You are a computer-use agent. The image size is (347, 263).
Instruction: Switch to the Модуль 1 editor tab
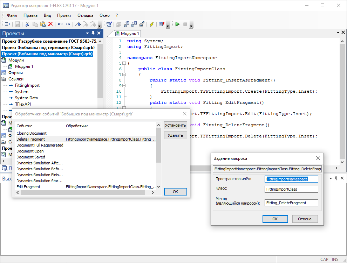click(128, 34)
